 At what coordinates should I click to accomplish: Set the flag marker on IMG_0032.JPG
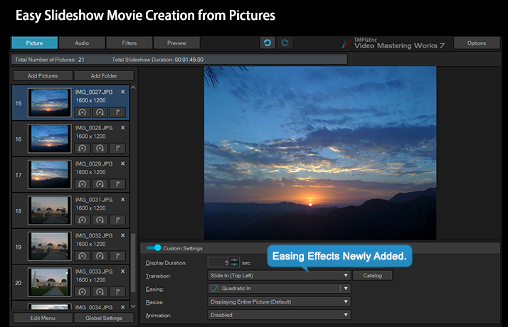[117, 256]
